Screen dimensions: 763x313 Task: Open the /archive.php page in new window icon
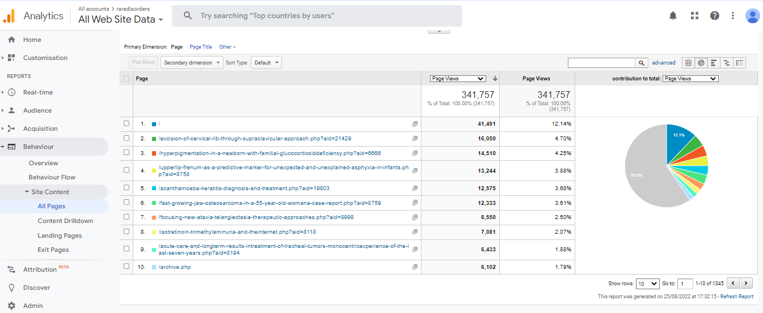(415, 267)
